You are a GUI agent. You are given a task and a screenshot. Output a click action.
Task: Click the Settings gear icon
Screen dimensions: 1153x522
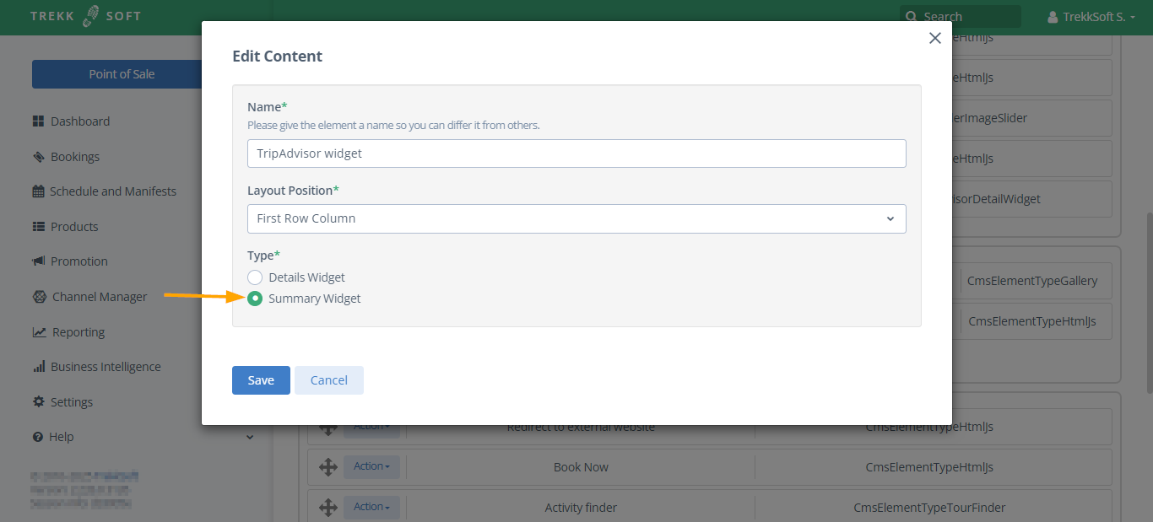point(38,402)
